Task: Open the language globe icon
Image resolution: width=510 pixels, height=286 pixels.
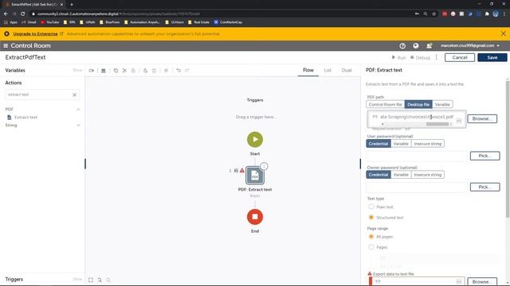Action: point(416,46)
